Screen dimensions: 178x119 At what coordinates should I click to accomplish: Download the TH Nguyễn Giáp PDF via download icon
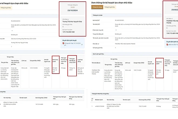point(82,45)
